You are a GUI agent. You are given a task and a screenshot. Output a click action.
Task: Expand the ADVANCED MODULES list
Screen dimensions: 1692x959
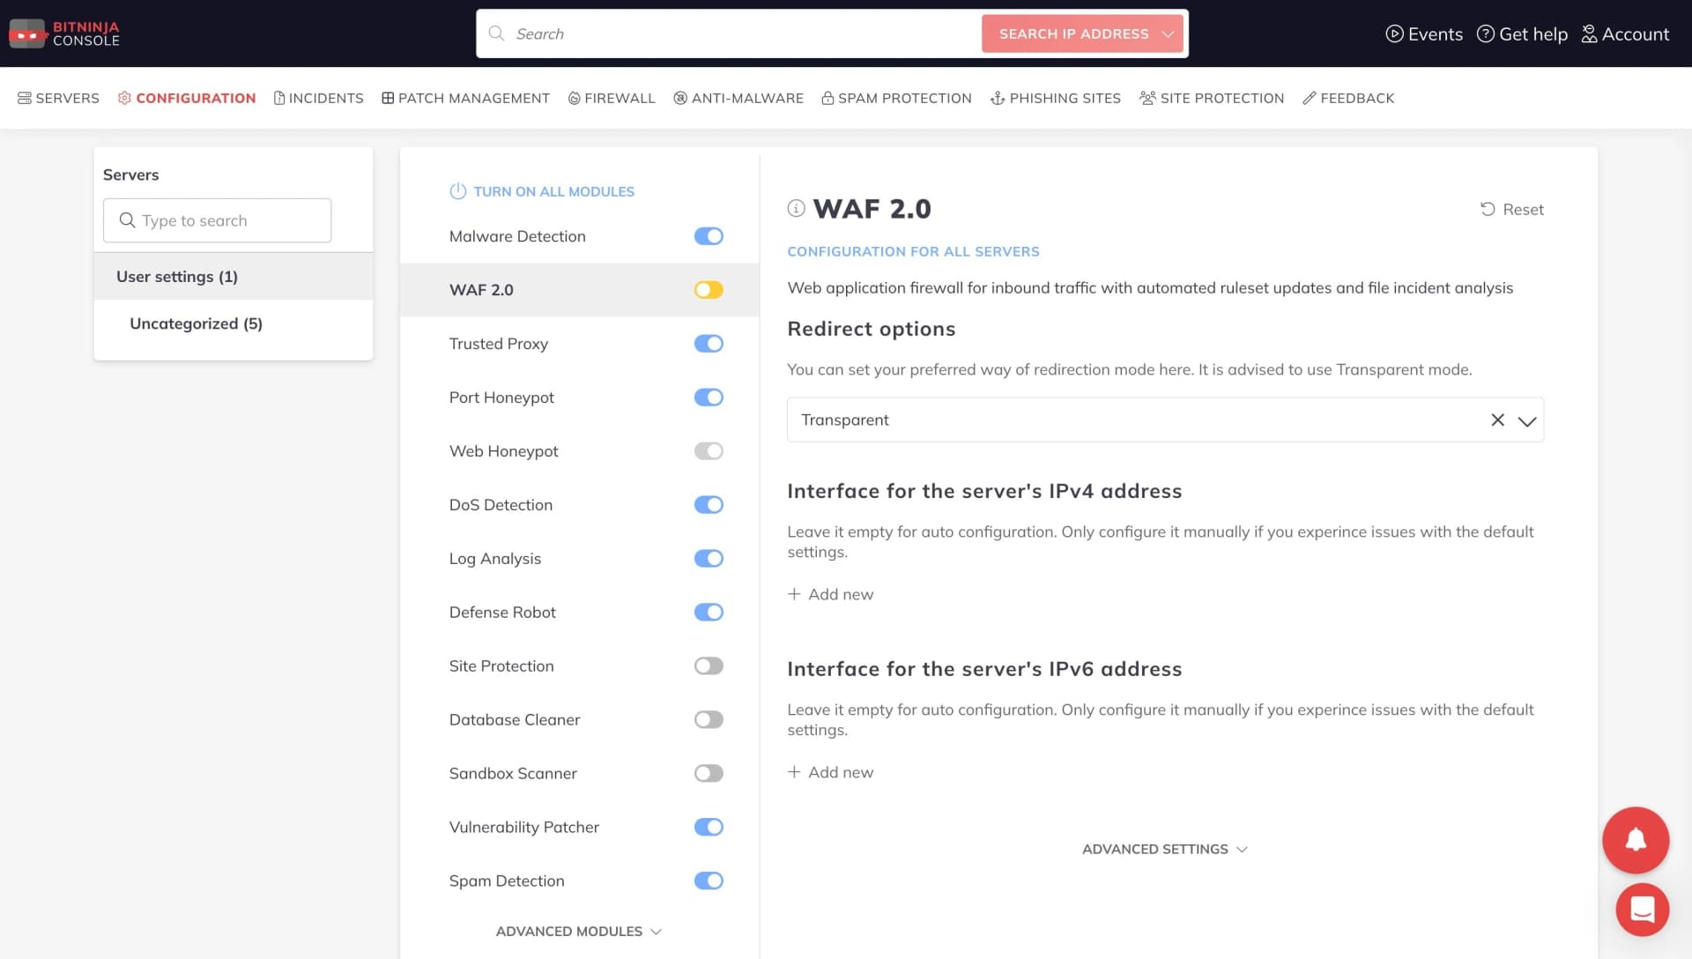[579, 931]
